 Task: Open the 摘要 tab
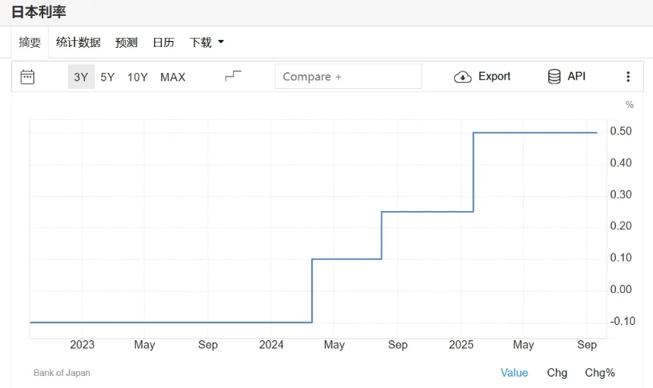pyautogui.click(x=30, y=43)
